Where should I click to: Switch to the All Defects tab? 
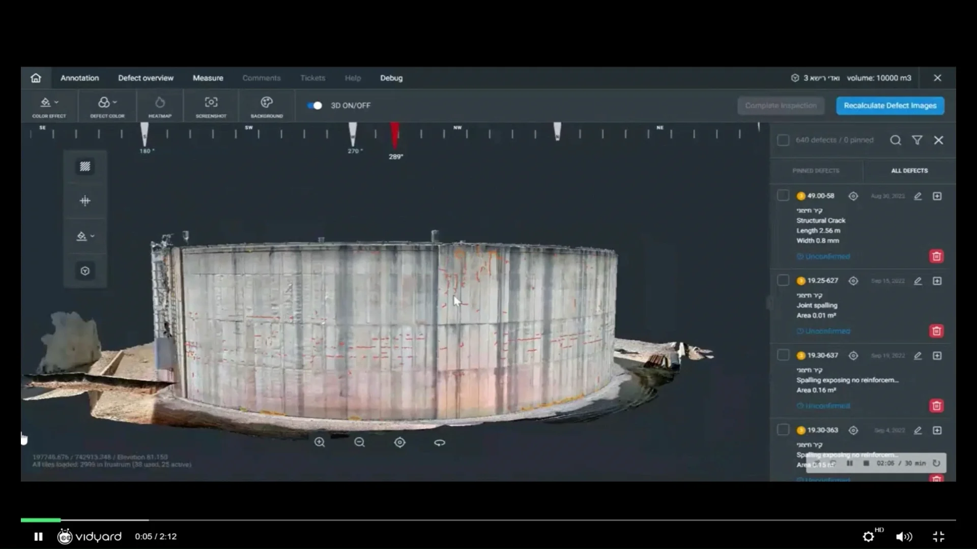coord(909,171)
